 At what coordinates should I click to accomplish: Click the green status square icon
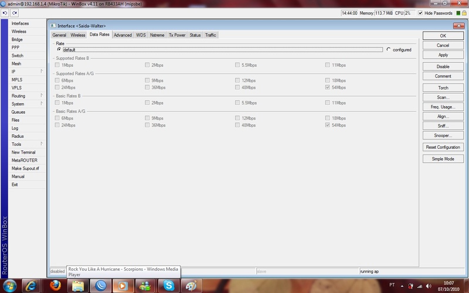(458, 13)
